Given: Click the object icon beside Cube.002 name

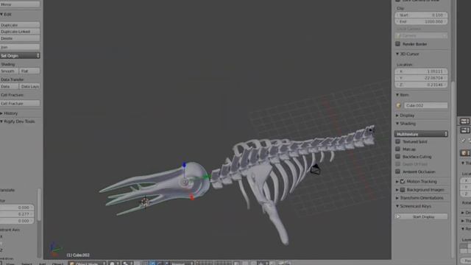Looking at the screenshot, I should [399, 105].
